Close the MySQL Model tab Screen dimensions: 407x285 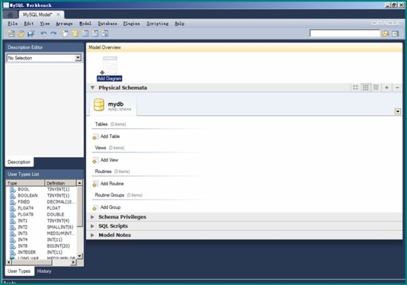(58, 14)
